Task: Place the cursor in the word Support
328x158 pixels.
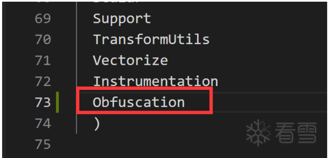Action: [122, 19]
